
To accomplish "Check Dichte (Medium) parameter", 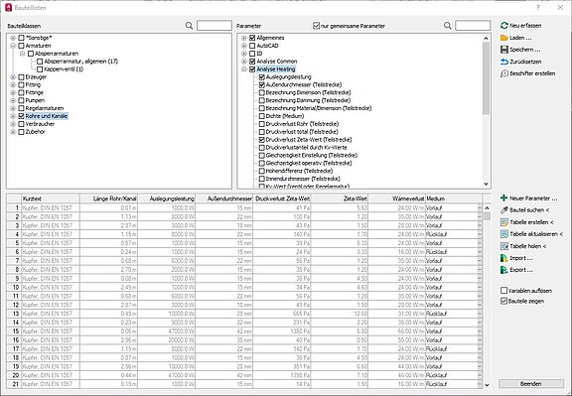I will coord(261,116).
